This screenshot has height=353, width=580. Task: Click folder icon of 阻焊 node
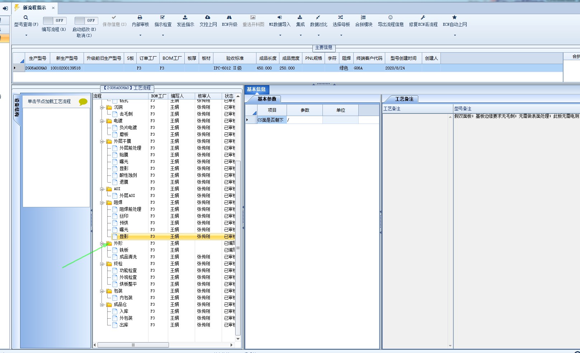pyautogui.click(x=109, y=203)
